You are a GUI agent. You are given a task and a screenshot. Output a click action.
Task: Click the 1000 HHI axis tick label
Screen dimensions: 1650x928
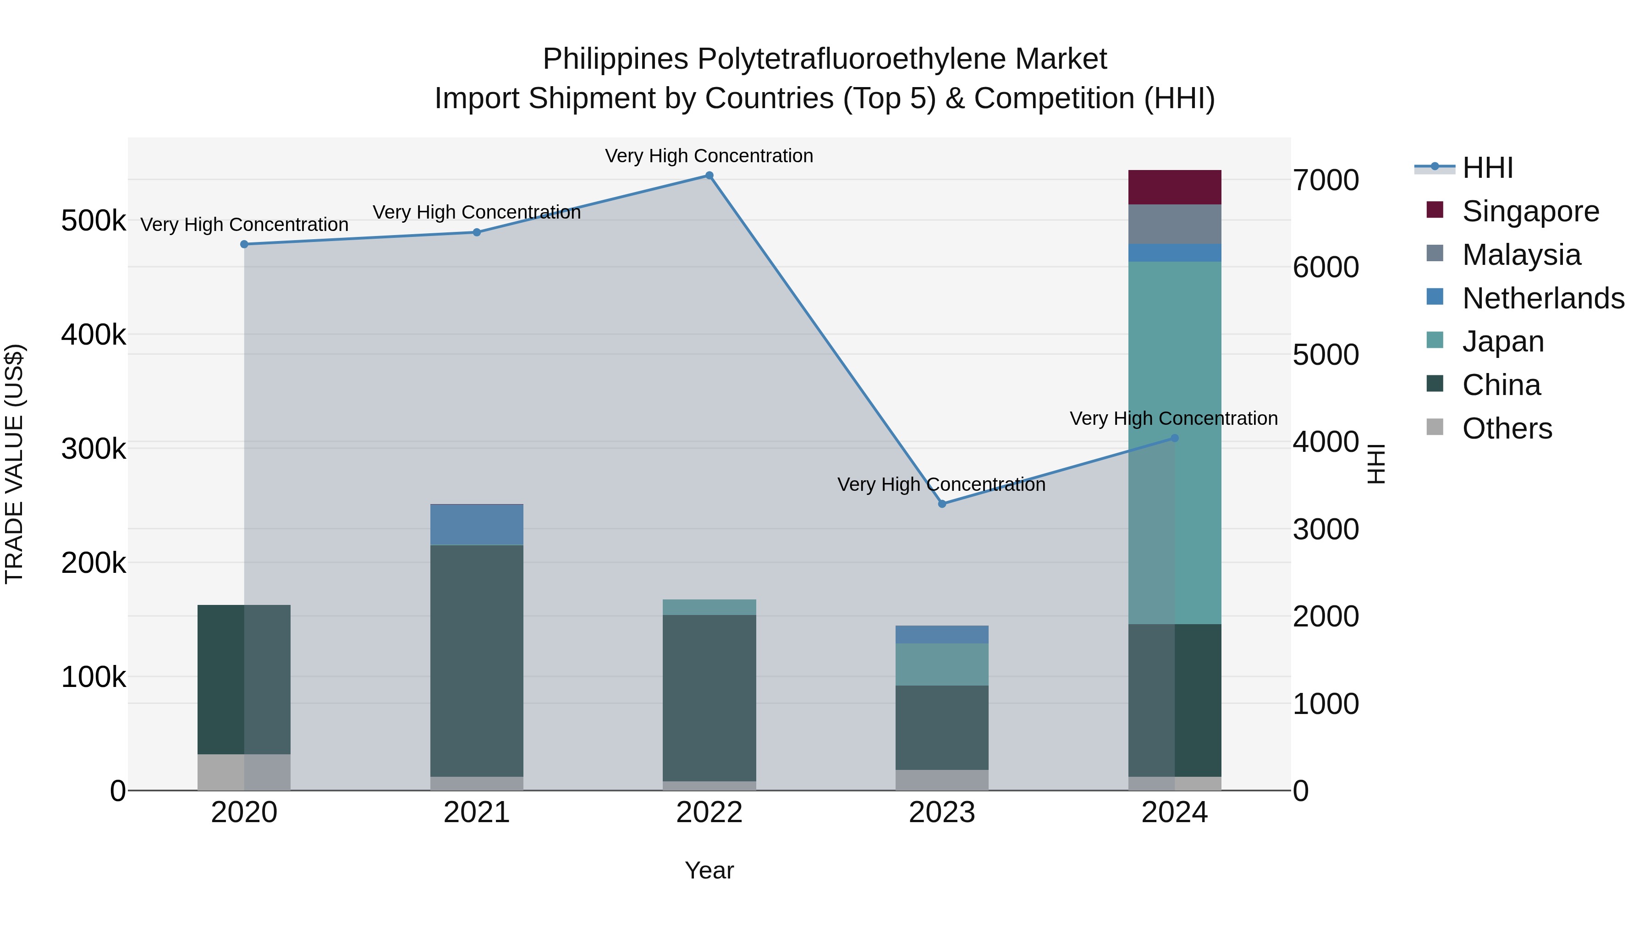click(1326, 704)
